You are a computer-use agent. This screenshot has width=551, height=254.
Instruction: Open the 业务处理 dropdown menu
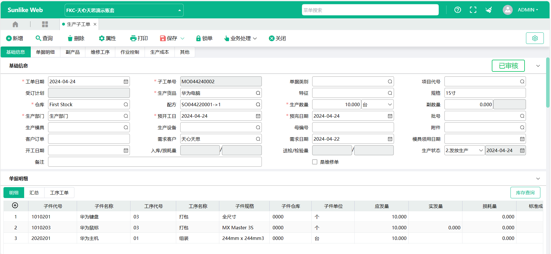[241, 38]
